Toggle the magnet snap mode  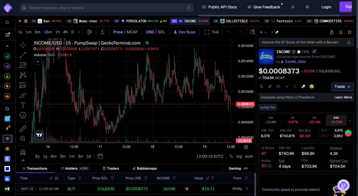[x=23, y=152]
